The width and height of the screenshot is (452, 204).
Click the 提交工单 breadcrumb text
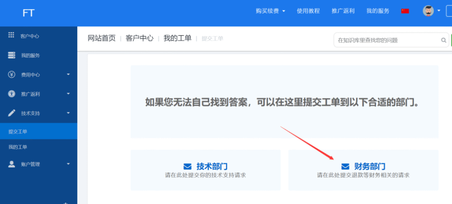[x=212, y=38]
